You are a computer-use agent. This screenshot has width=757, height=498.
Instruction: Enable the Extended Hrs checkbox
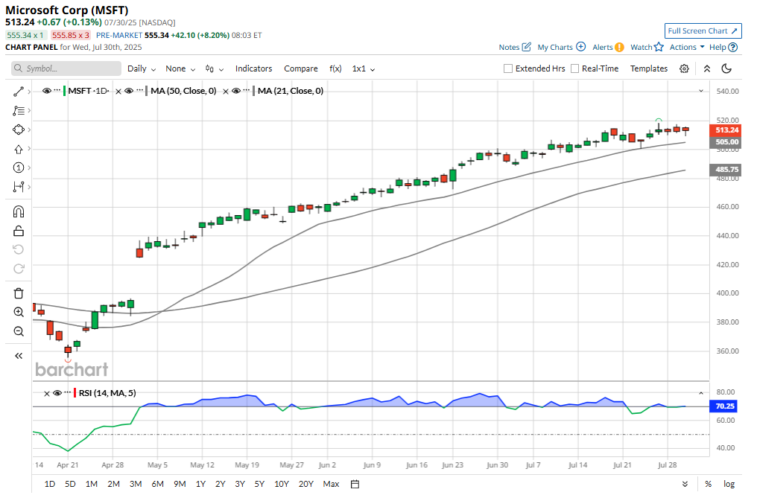[508, 68]
